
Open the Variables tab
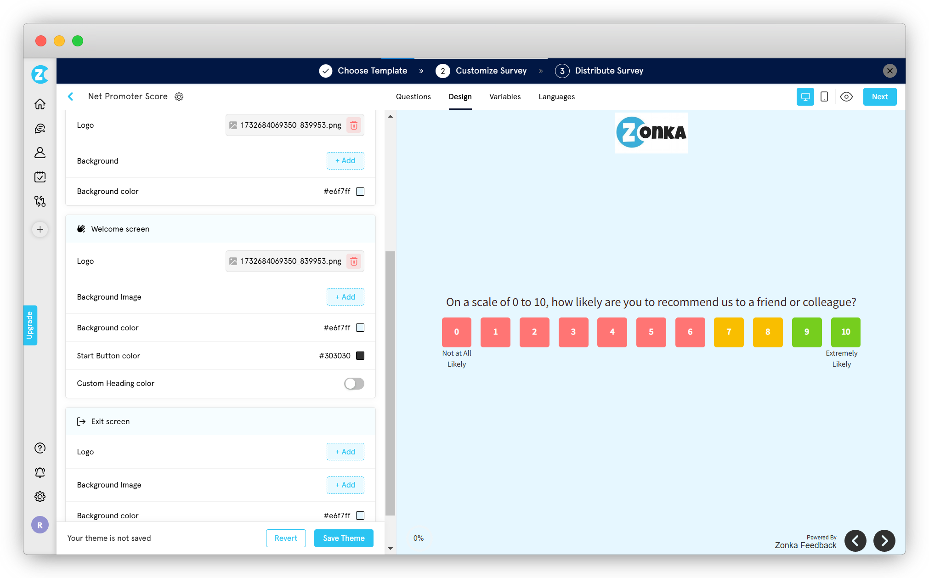505,96
